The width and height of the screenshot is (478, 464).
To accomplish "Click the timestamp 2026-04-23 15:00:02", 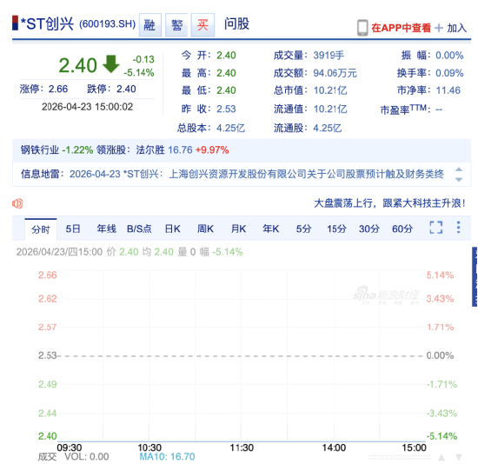I will pos(88,107).
